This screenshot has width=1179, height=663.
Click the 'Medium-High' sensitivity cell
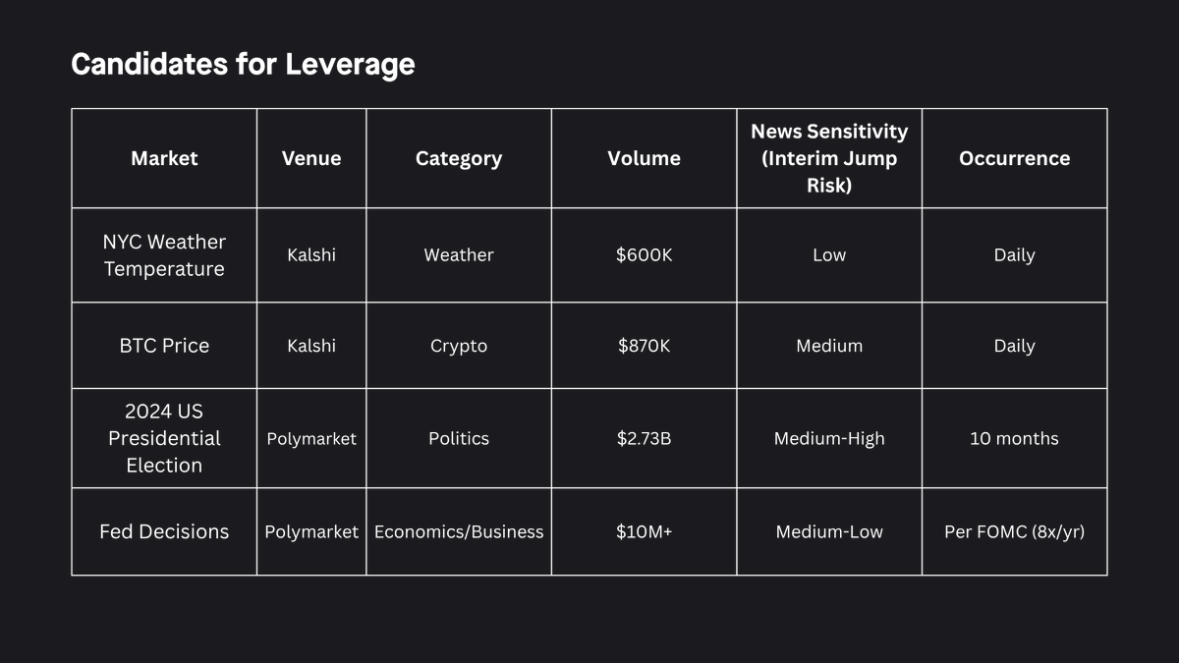point(829,438)
